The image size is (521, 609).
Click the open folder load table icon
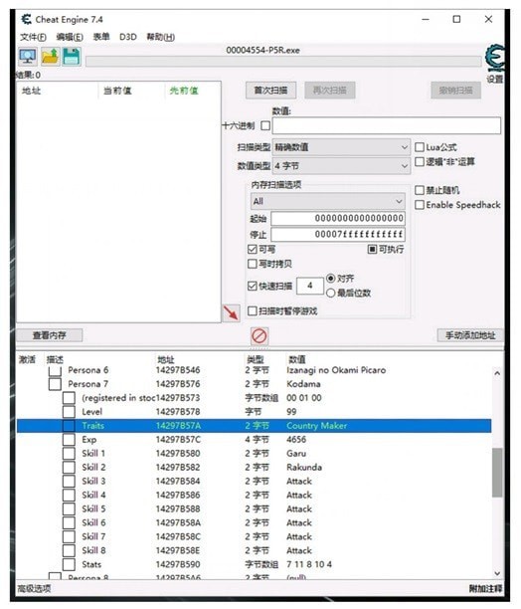[x=50, y=57]
